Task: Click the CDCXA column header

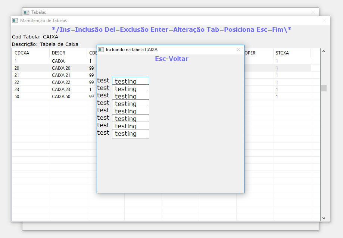Action: tap(31, 53)
